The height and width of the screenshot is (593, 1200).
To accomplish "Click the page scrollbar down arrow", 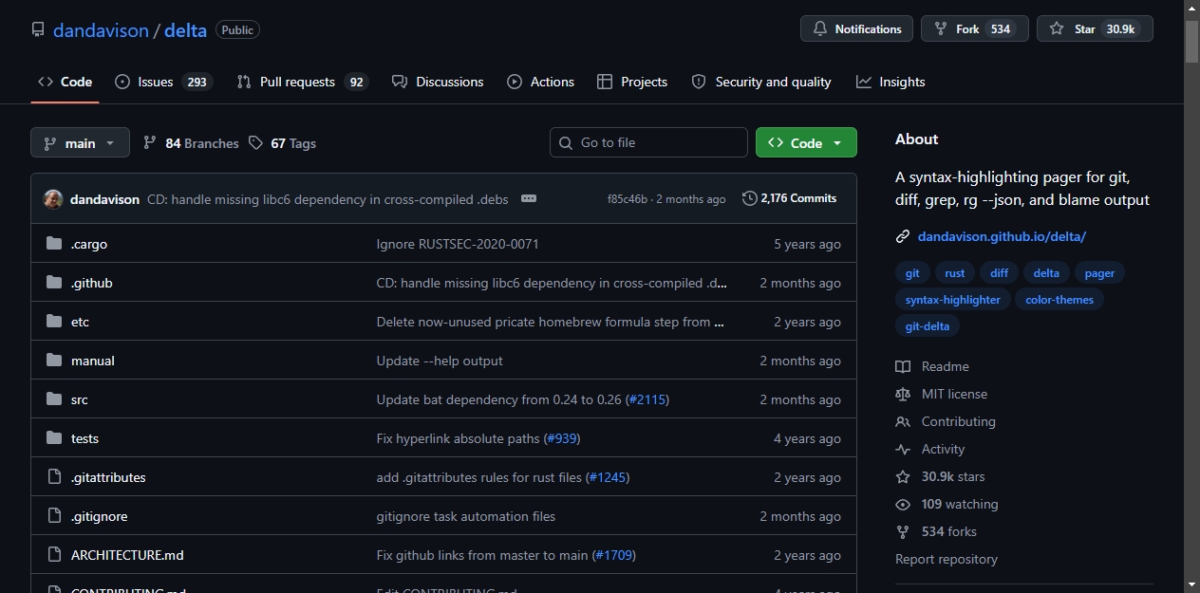I will point(1192,584).
